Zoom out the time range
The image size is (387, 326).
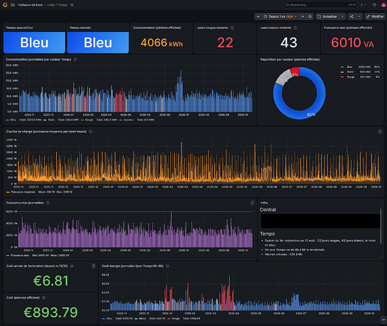pyautogui.click(x=310, y=16)
